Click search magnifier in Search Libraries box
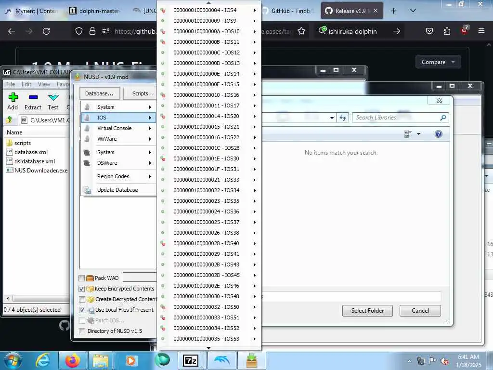This screenshot has width=493, height=370. click(x=443, y=118)
